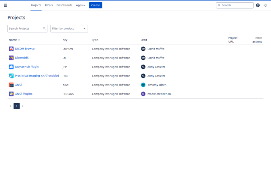This screenshot has width=271, height=169.
Task: Click the Projects page heading
Action: click(16, 18)
